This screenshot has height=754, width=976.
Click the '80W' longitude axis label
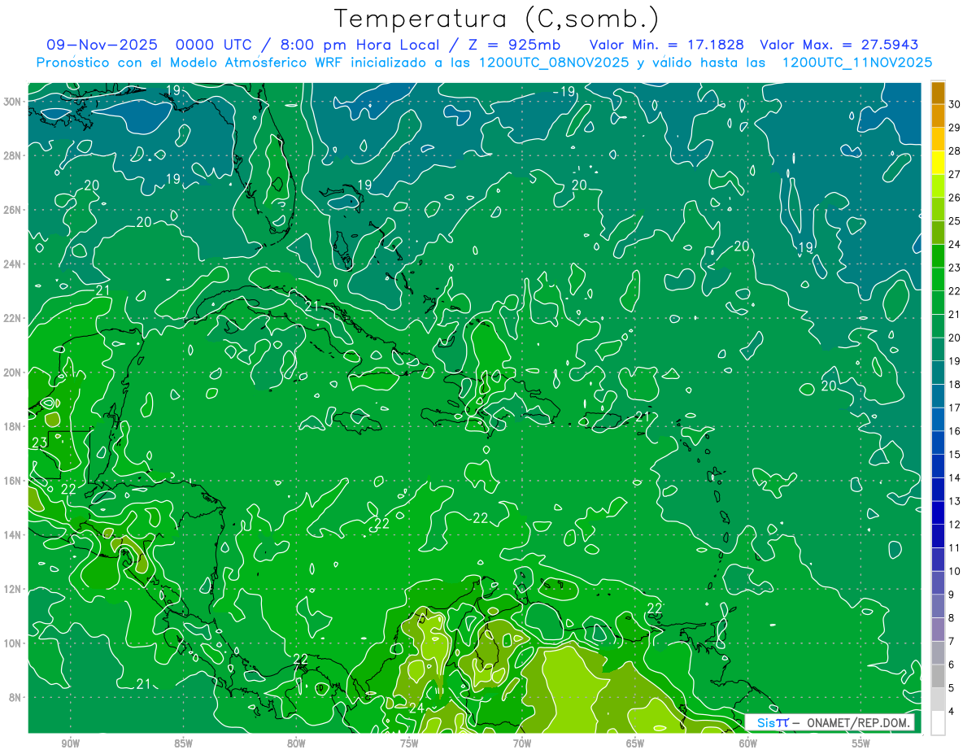pyautogui.click(x=296, y=743)
